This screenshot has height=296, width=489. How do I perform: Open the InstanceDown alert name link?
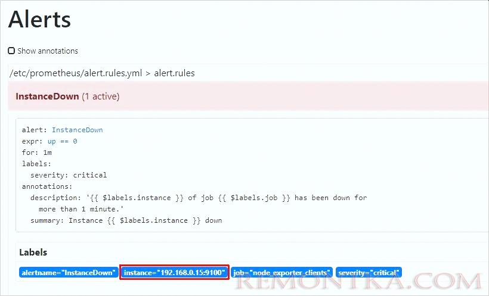78,130
